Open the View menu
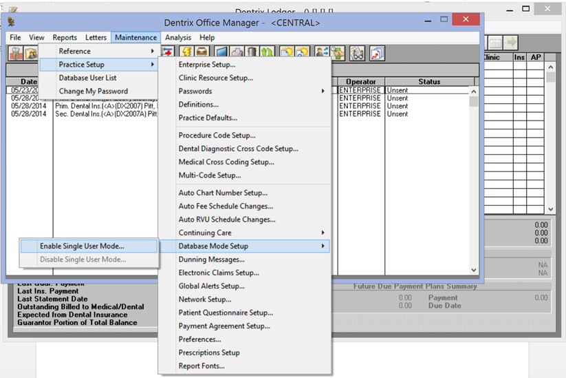The height and width of the screenshot is (378, 566). coord(36,38)
